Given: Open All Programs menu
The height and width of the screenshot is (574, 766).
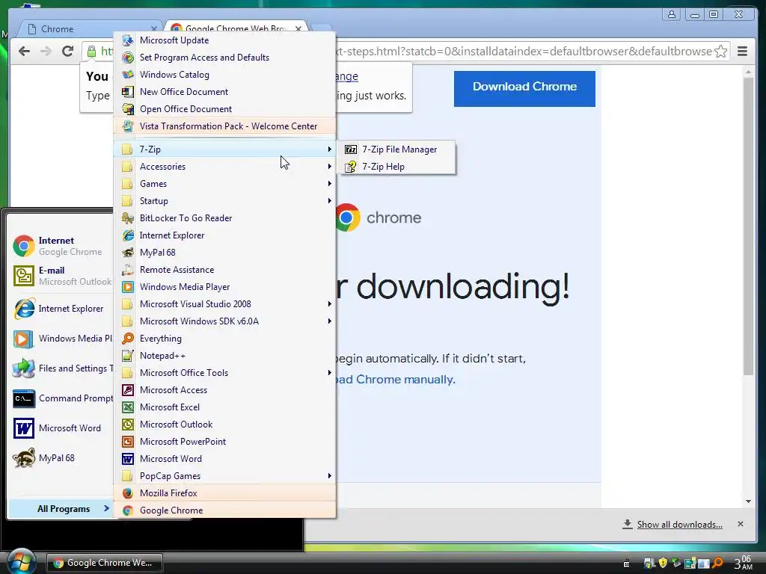Looking at the screenshot, I should (x=61, y=508).
